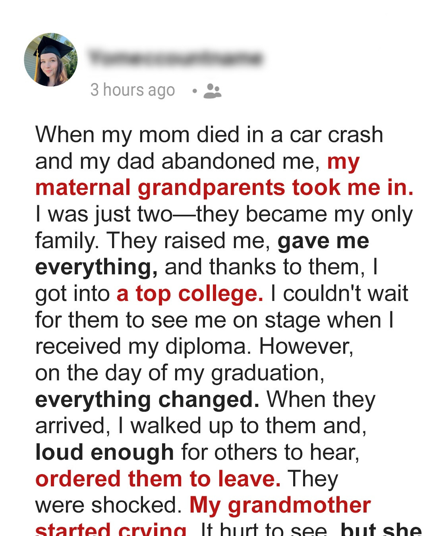Viewport: 429px width, 536px height.
Task: Click the first paragraph line of the post
Action: 209,134
